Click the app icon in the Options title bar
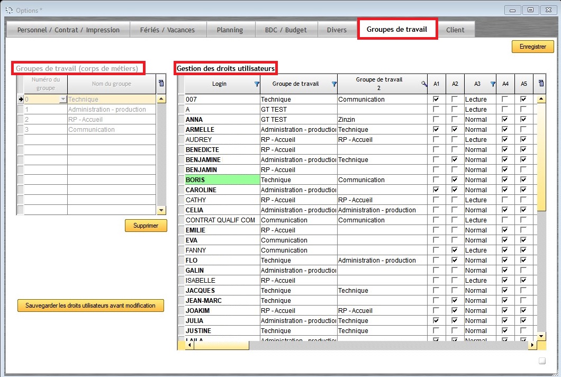The height and width of the screenshot is (377, 561). pos(8,10)
